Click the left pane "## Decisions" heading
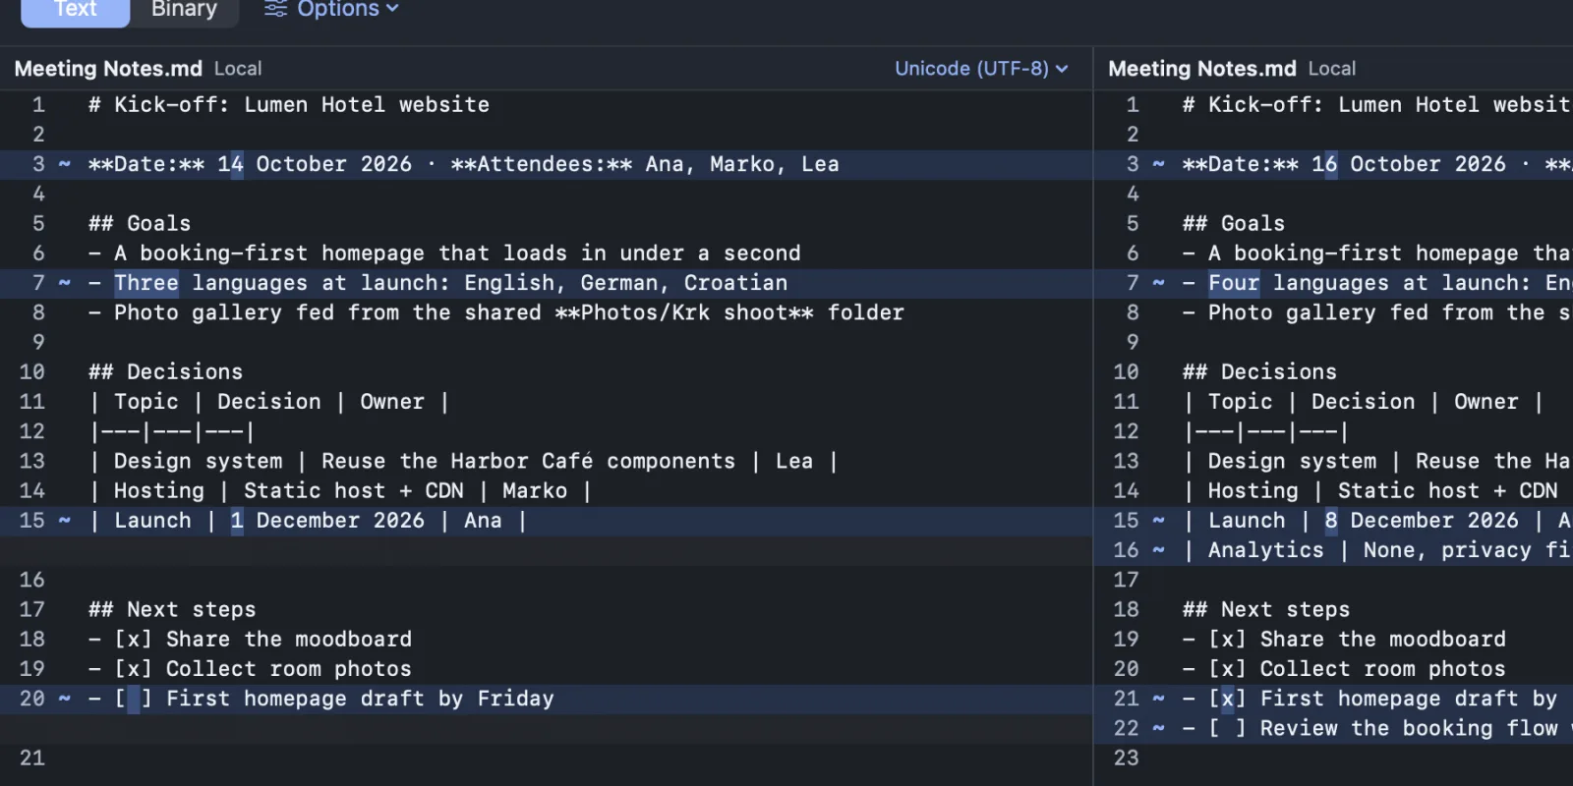The width and height of the screenshot is (1573, 786). 165,372
